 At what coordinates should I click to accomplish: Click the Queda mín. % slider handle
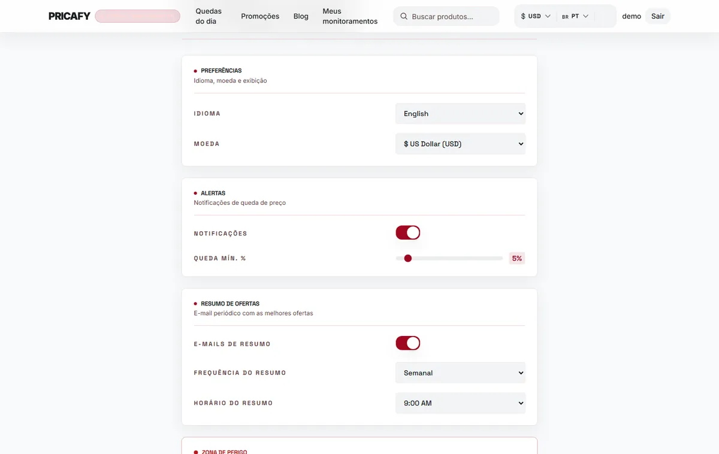(408, 258)
